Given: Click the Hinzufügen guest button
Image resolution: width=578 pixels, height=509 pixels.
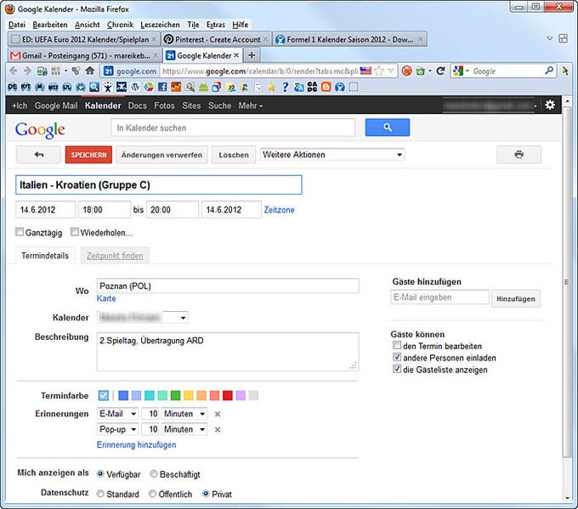Looking at the screenshot, I should (x=516, y=298).
